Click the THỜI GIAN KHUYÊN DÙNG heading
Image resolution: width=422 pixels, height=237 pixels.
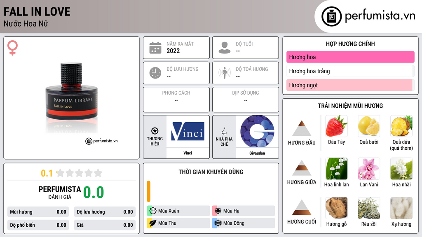point(211,172)
